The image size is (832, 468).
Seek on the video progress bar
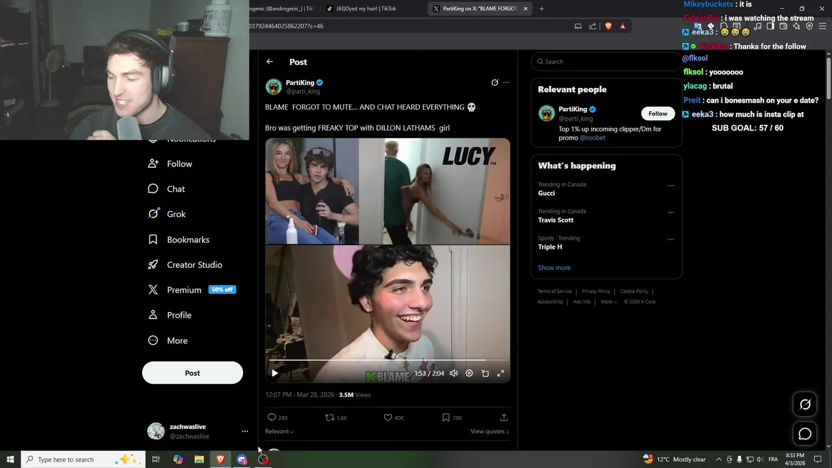click(387, 359)
